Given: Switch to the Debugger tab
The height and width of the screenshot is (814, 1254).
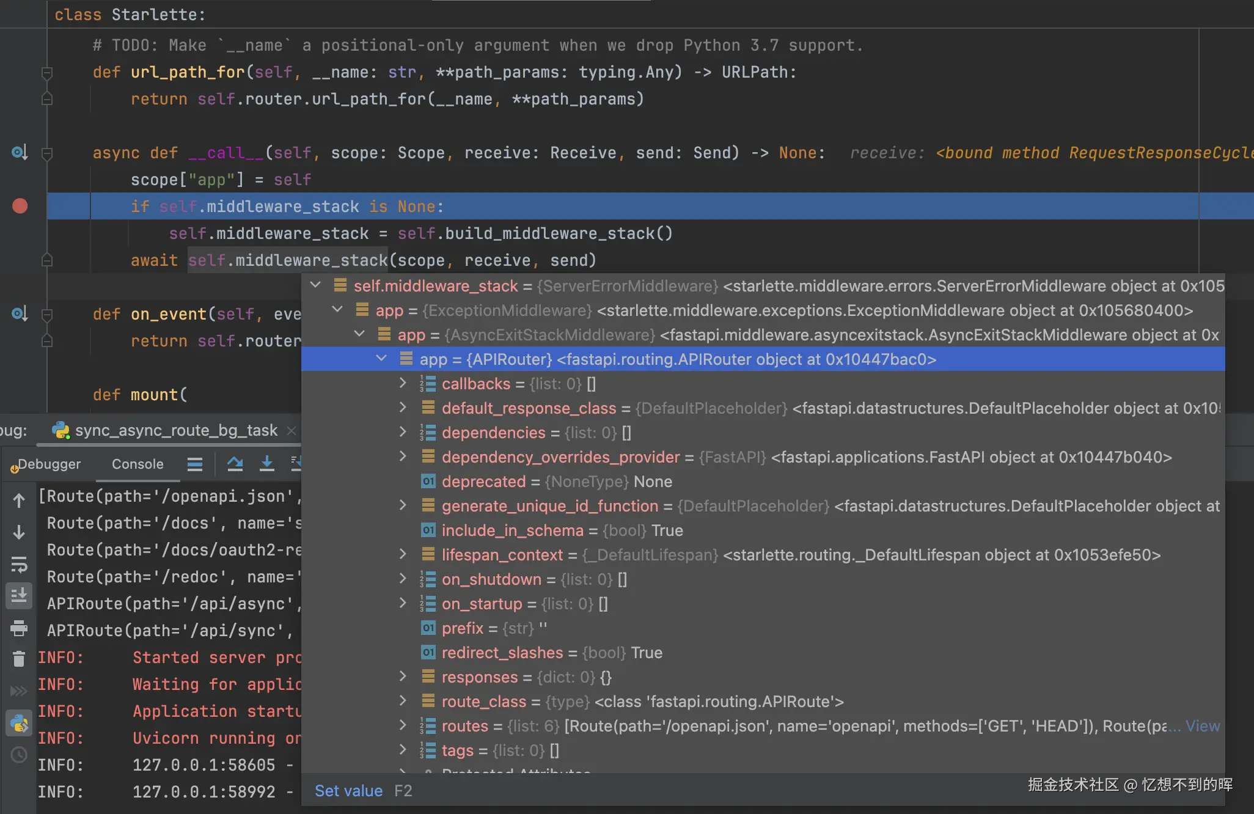Looking at the screenshot, I should pos(49,464).
